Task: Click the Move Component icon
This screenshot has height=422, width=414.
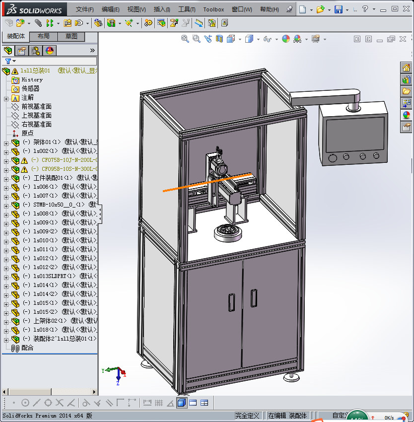Action: pos(79,23)
